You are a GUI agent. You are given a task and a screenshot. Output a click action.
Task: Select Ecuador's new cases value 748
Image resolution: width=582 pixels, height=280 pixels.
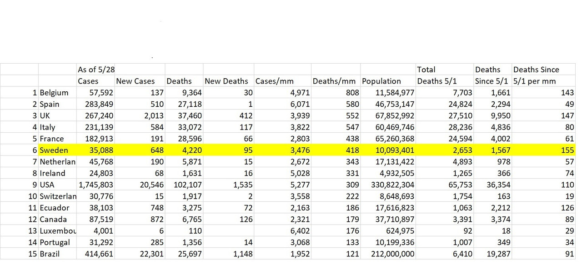tap(140, 208)
